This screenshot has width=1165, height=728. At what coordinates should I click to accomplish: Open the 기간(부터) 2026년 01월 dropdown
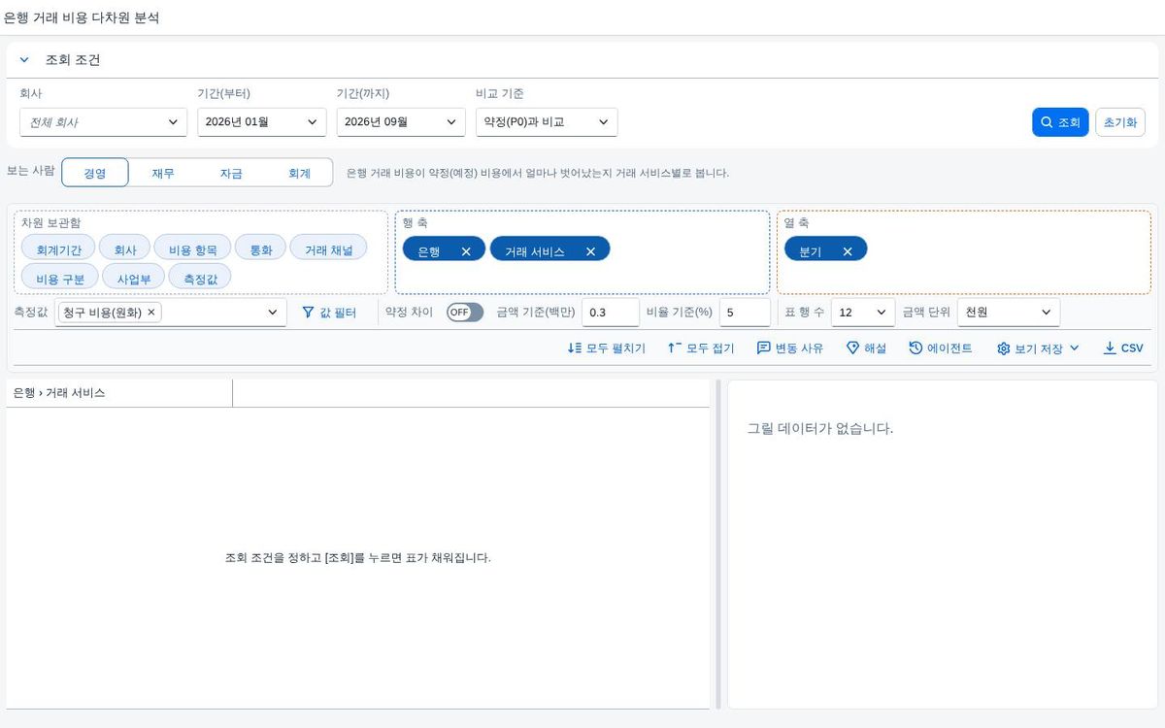coord(261,122)
